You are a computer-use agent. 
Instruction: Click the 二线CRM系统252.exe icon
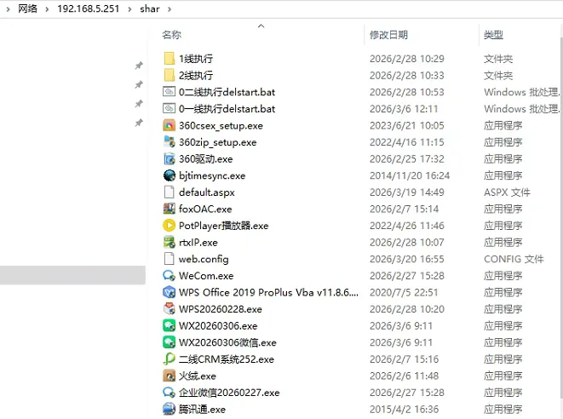(x=169, y=359)
